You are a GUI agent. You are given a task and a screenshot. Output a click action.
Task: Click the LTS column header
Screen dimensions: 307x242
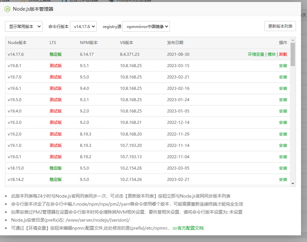click(x=53, y=43)
